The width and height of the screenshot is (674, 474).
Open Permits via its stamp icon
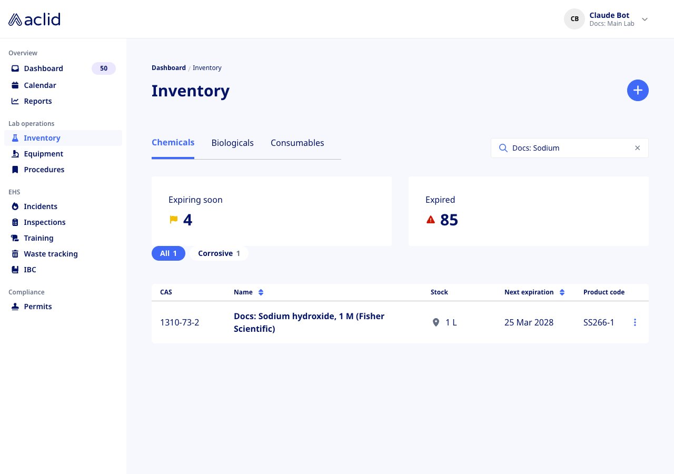[x=15, y=307]
